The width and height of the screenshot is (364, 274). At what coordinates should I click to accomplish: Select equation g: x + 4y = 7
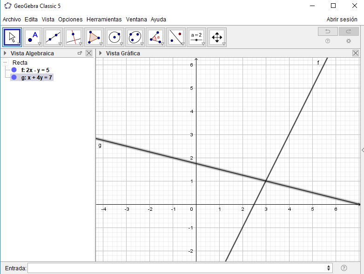click(37, 78)
